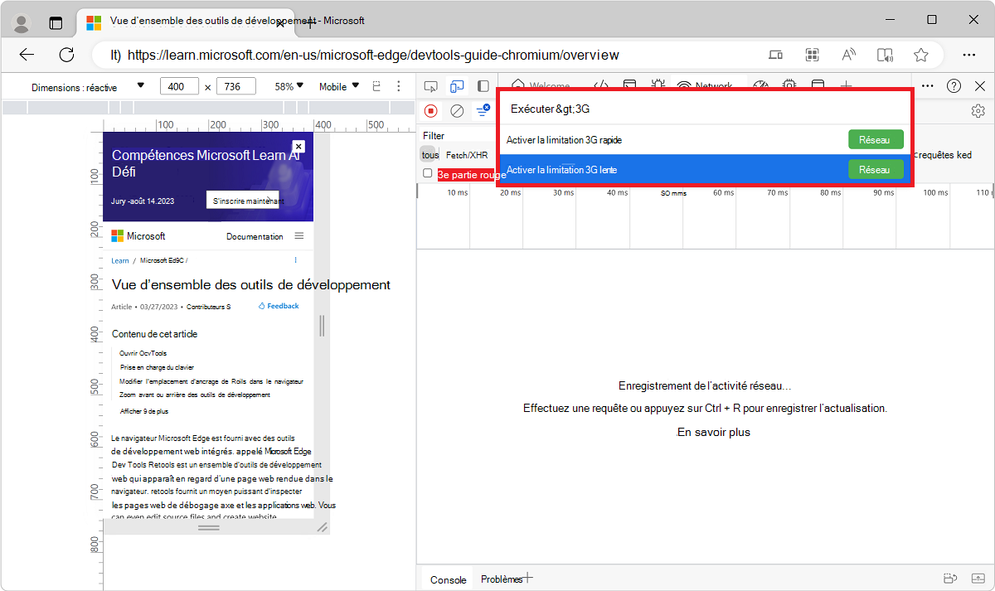Switch to the Problèmes tab
The height and width of the screenshot is (591, 995).
coord(503,579)
